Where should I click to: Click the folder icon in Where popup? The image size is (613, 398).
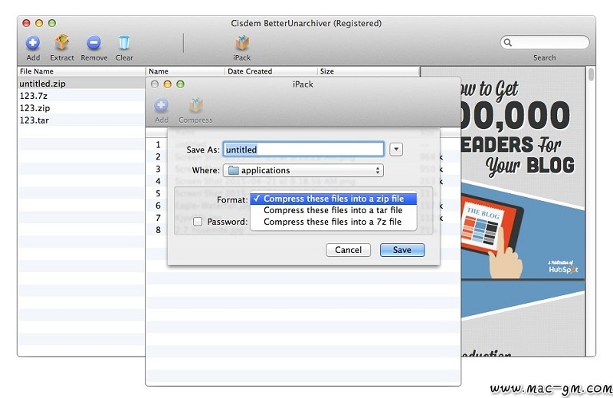[234, 170]
